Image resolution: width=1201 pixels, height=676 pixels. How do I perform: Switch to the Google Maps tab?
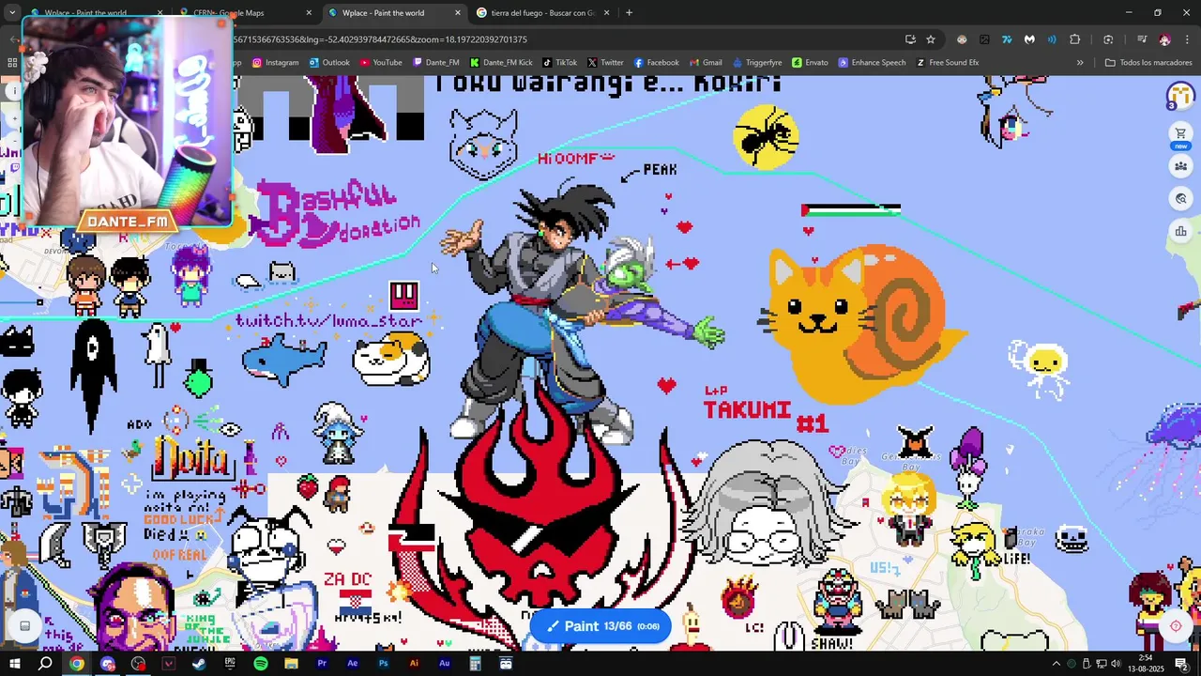244,13
